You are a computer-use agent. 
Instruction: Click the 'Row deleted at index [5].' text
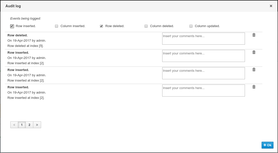(25, 46)
